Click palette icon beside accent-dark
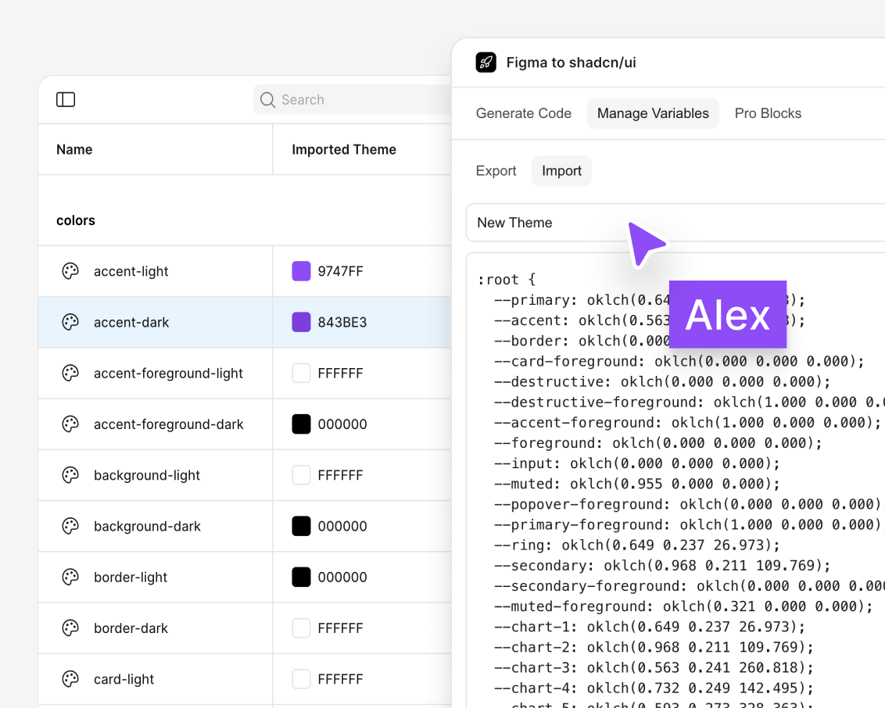The width and height of the screenshot is (885, 708). tap(70, 322)
